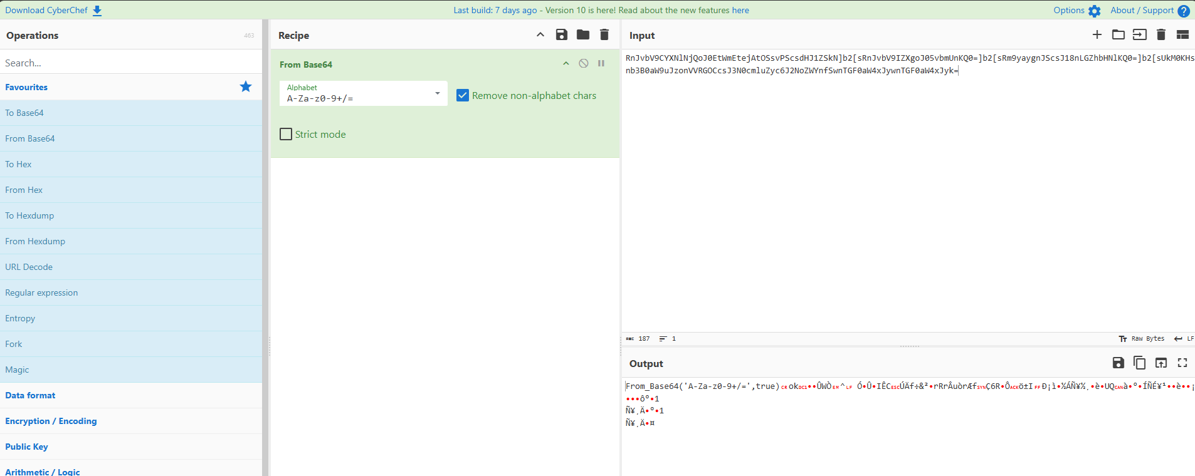The height and width of the screenshot is (476, 1195).
Task: Click Download CyberChef link
Action: pyautogui.click(x=46, y=10)
